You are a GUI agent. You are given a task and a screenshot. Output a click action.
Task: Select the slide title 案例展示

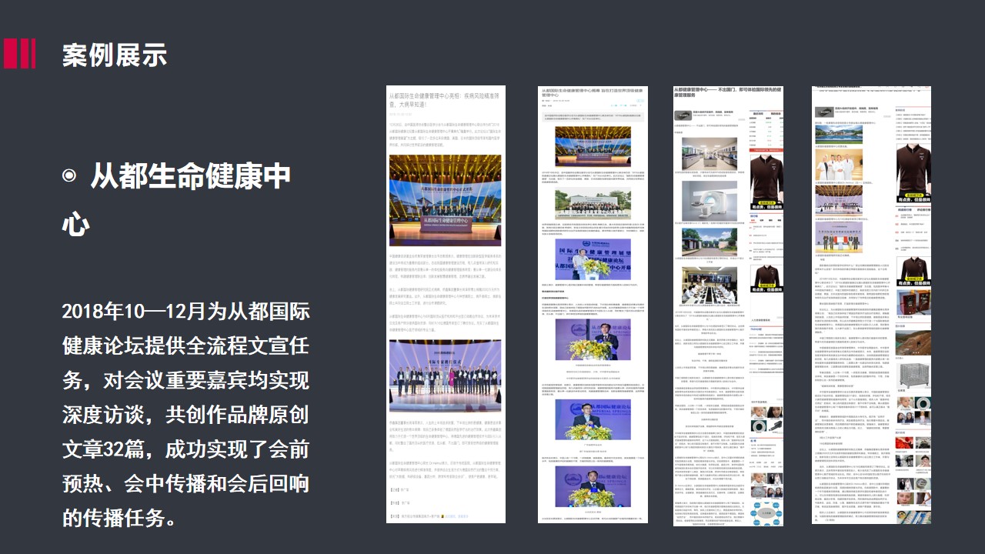(x=115, y=55)
